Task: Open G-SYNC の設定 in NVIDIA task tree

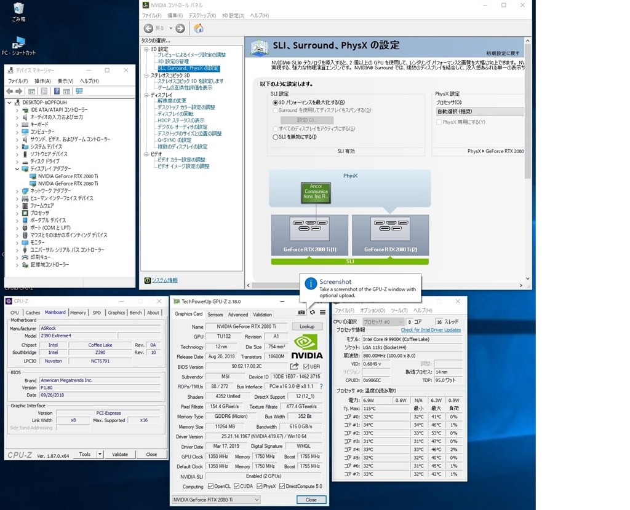Action: point(174,140)
